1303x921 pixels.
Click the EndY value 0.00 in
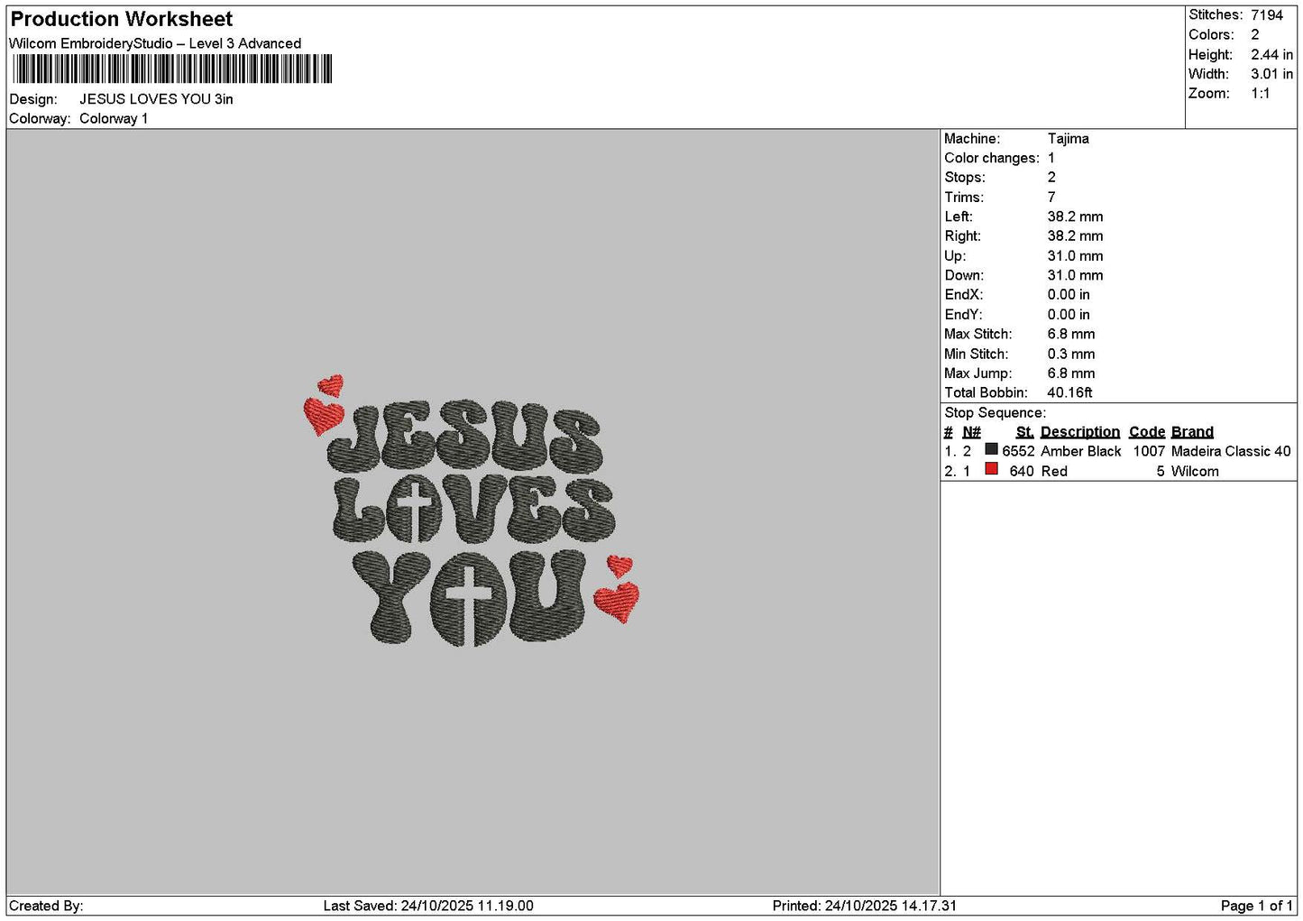pos(1069,315)
